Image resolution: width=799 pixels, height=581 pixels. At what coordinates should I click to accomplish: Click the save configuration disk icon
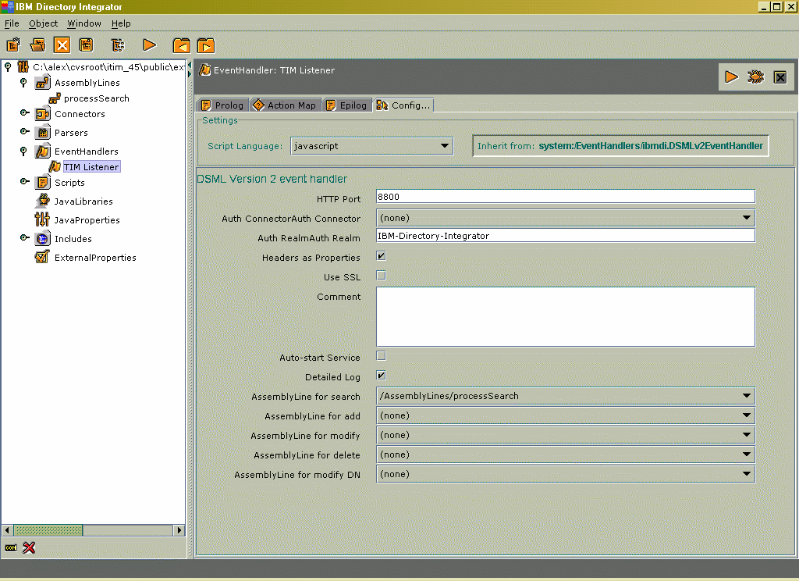86,45
